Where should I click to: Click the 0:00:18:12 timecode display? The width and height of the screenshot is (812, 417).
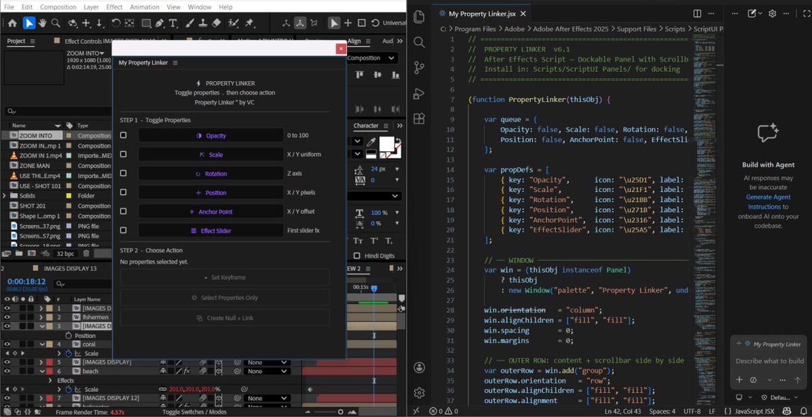click(x=26, y=282)
